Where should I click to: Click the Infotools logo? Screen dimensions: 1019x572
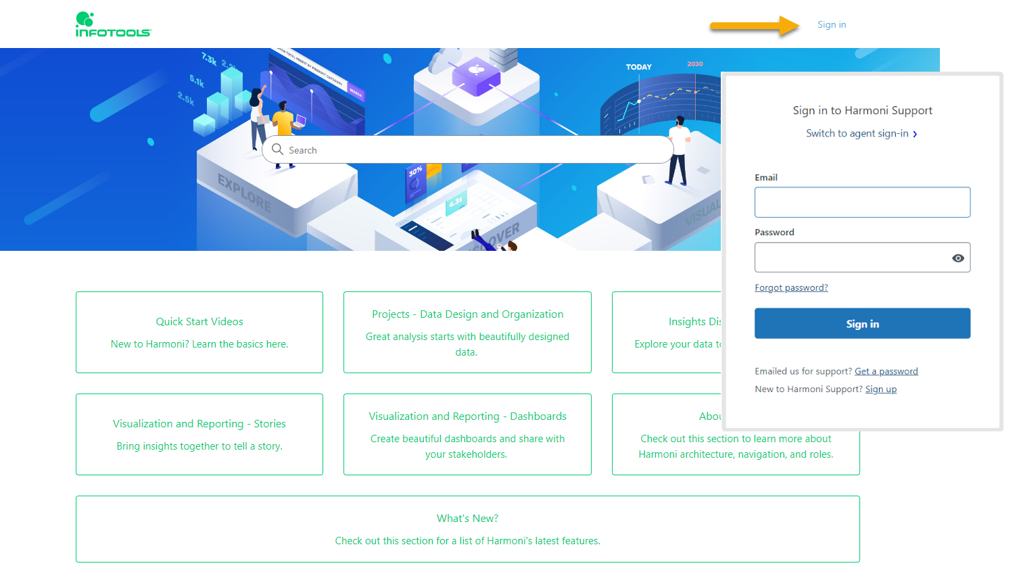click(x=113, y=24)
